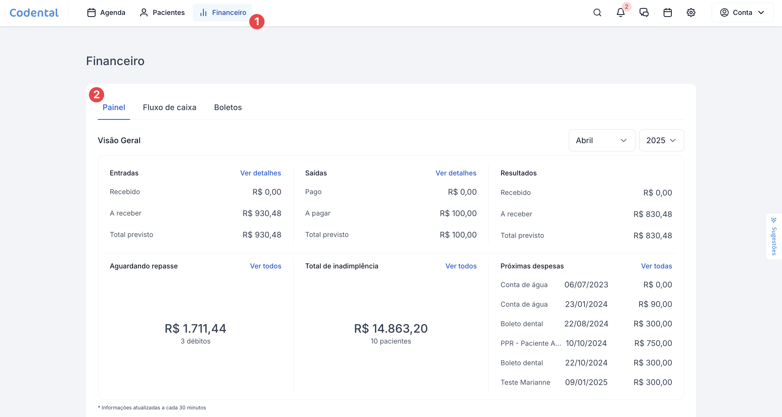Click red step marker number 2
This screenshot has height=417, width=782.
[97, 95]
